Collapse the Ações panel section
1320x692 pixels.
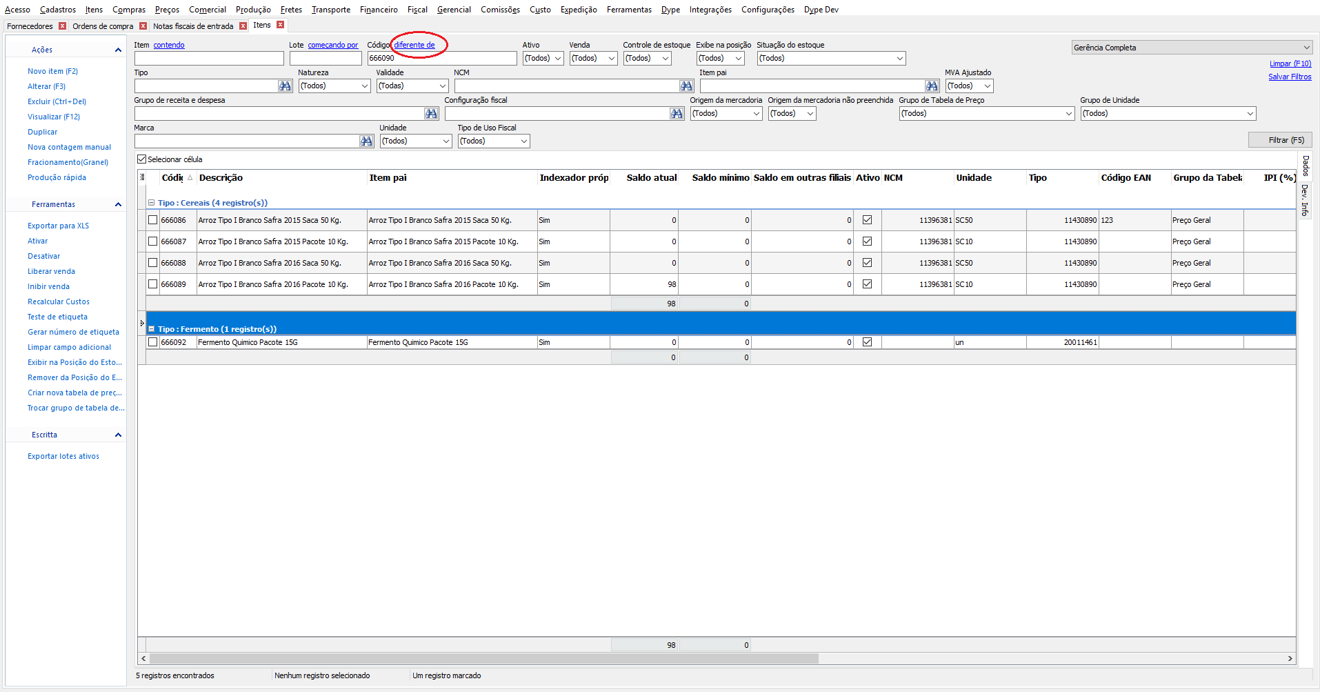[118, 50]
